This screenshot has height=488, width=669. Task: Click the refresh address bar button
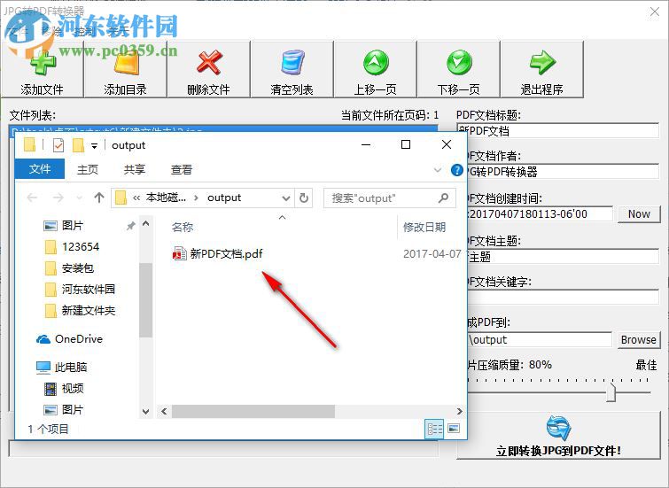click(x=303, y=198)
